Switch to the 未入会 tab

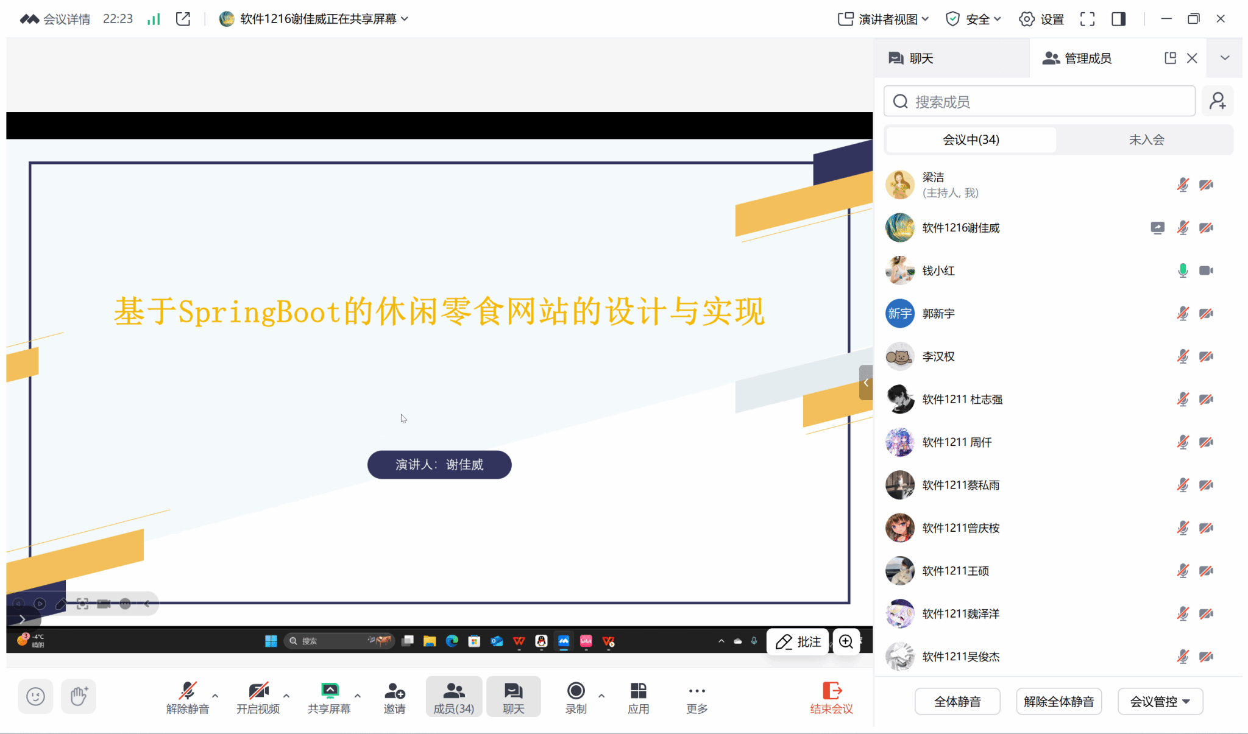[x=1146, y=139]
